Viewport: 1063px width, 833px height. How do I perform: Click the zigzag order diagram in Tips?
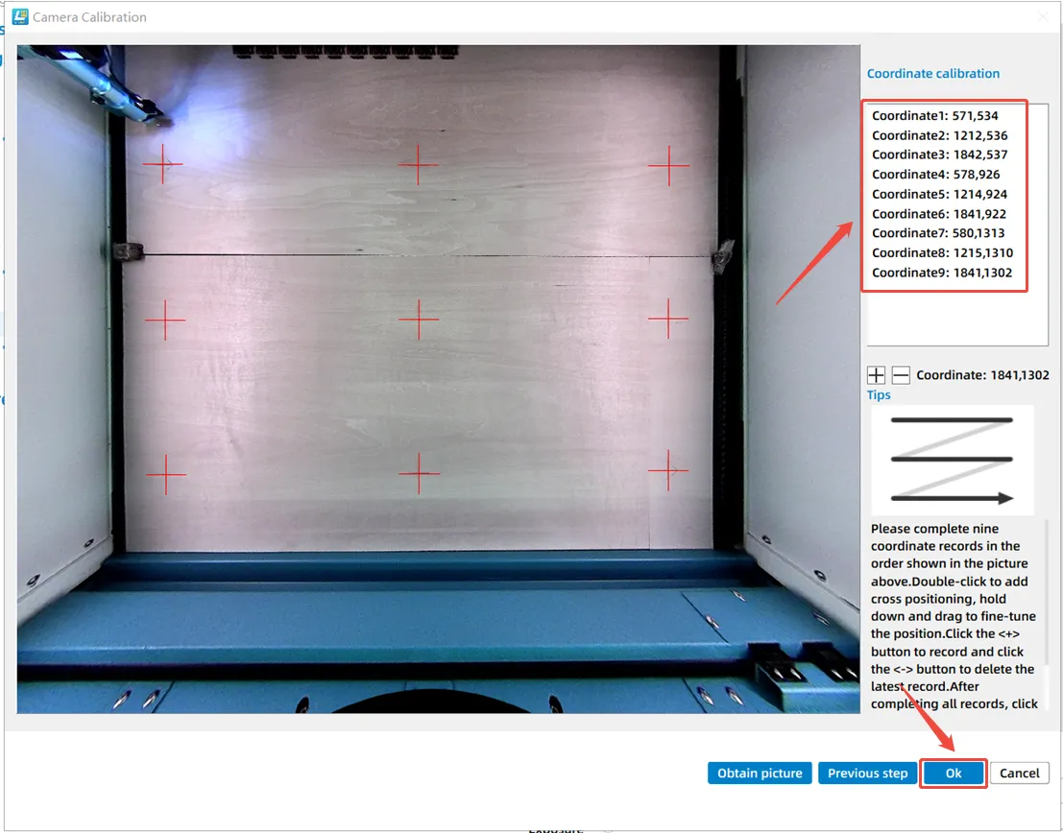pyautogui.click(x=952, y=460)
